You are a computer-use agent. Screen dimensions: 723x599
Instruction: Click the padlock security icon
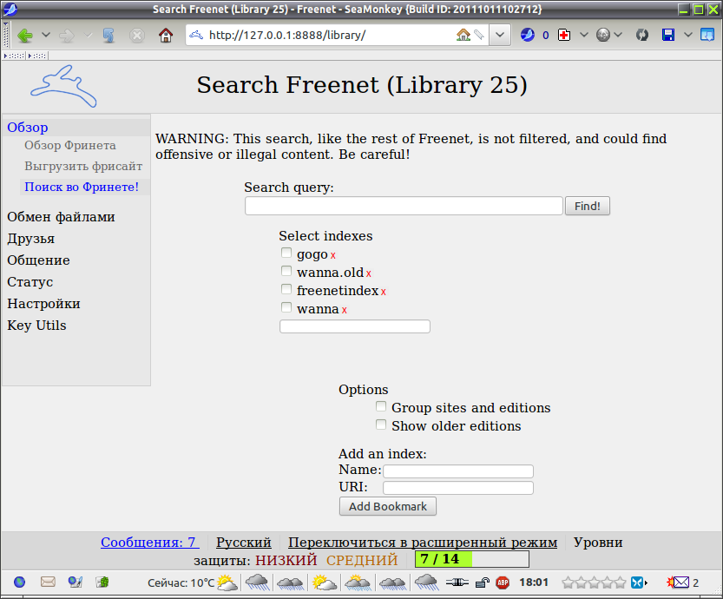click(482, 583)
